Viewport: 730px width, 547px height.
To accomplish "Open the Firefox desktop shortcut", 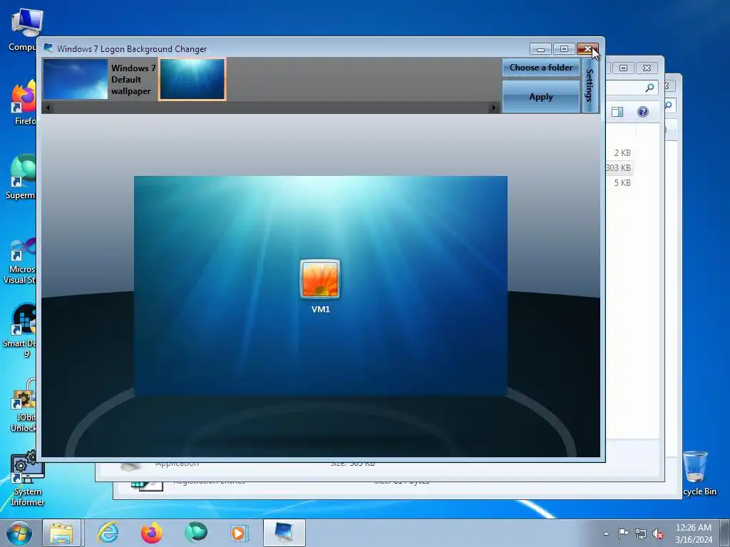I will point(24,103).
